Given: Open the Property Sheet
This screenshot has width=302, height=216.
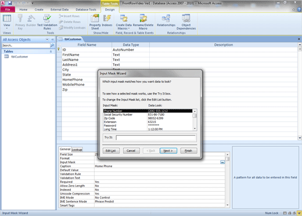Looking at the screenshot, I should pyautogui.click(x=95, y=21).
